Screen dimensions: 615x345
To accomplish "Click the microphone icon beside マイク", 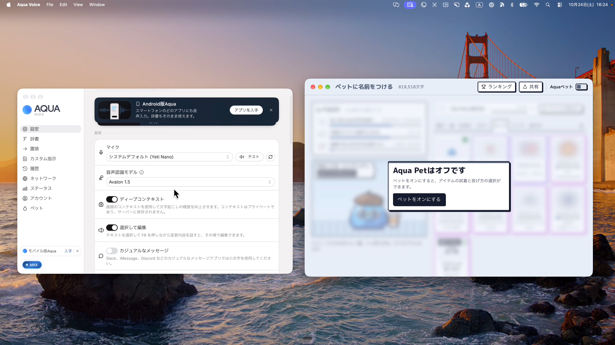I will 101,152.
